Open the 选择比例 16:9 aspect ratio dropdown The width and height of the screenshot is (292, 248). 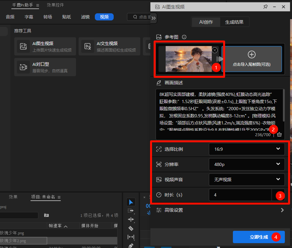point(247,149)
